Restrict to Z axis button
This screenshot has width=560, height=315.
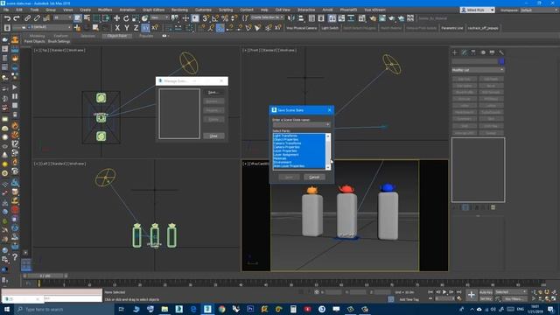[136, 27]
